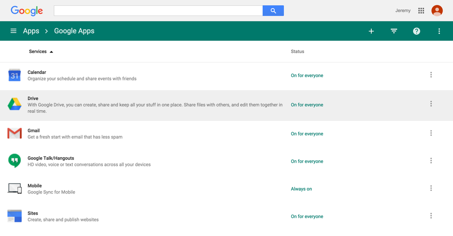This screenshot has width=453, height=236.
Task: Sort by the Services column header
Action: (x=38, y=51)
